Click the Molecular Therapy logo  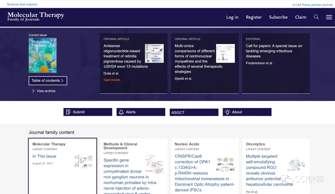click(36, 16)
